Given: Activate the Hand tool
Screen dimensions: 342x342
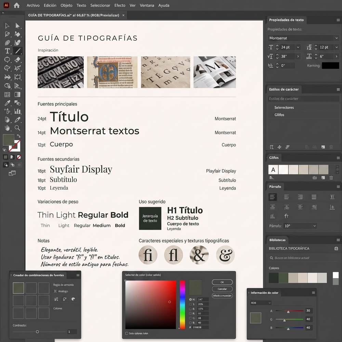Looking at the screenshot, I should tap(7, 128).
